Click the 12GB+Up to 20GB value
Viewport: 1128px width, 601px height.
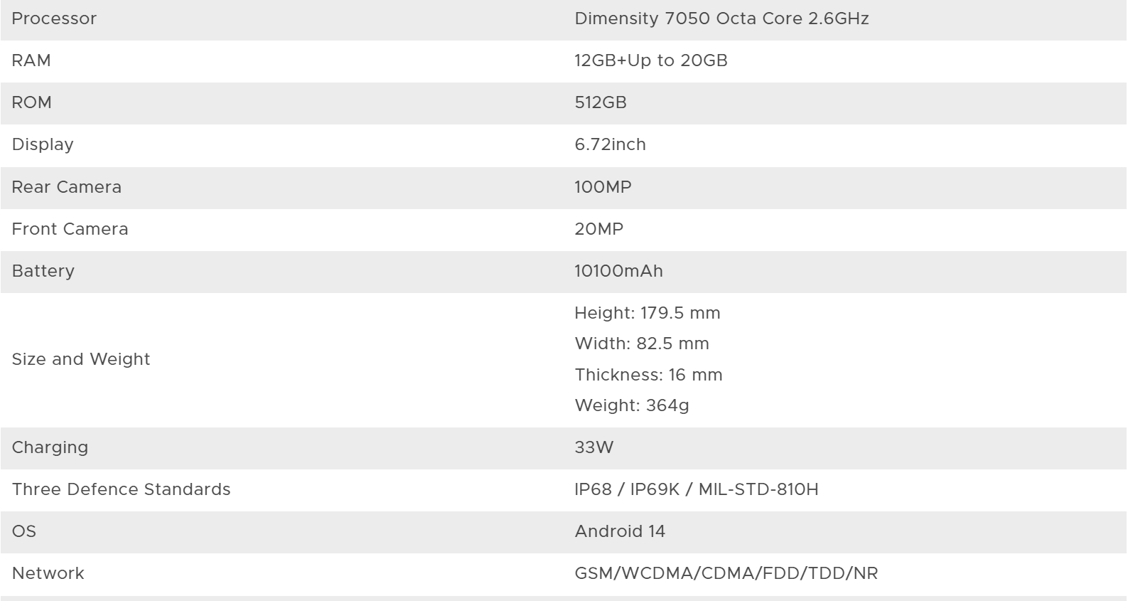point(650,60)
